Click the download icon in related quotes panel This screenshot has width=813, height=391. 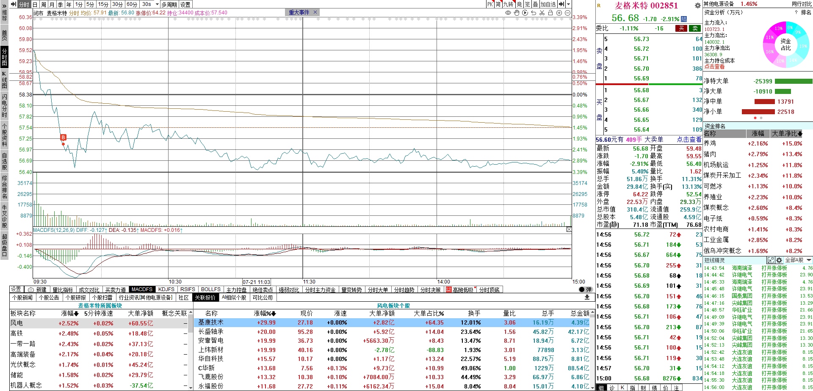pyautogui.click(x=587, y=297)
